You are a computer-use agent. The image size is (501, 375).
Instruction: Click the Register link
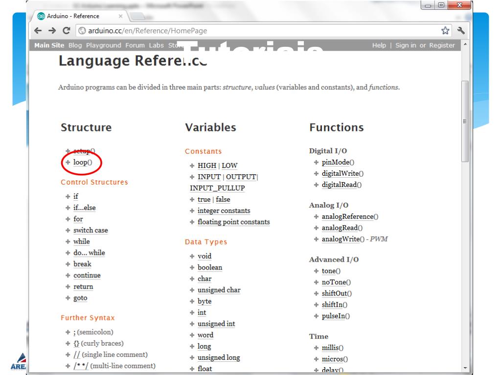click(x=442, y=45)
